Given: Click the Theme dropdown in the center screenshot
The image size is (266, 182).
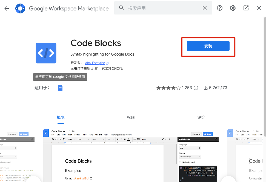Looking at the screenshot, I should click(x=190, y=157).
